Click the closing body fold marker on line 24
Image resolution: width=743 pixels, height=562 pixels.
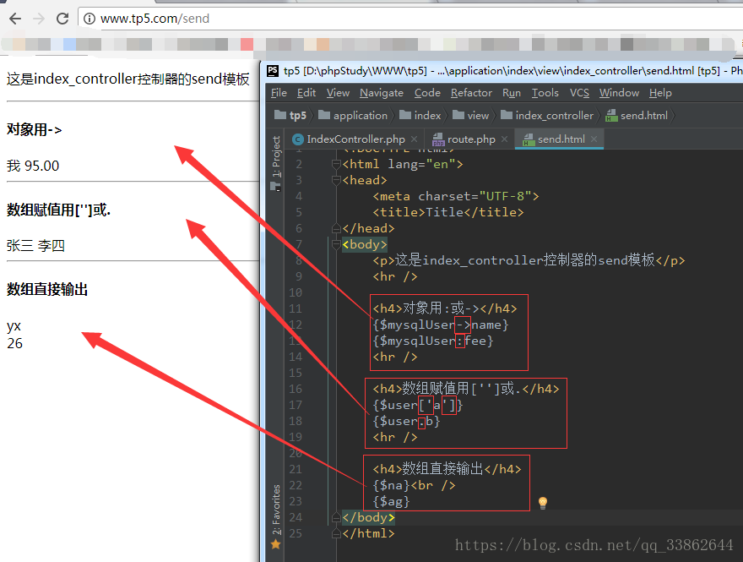(336, 517)
